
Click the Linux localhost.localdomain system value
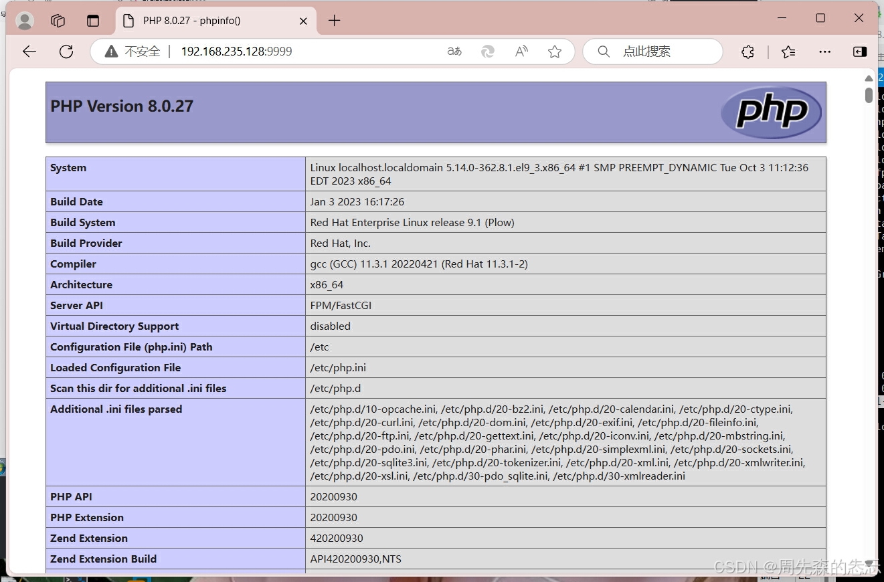pyautogui.click(x=559, y=175)
